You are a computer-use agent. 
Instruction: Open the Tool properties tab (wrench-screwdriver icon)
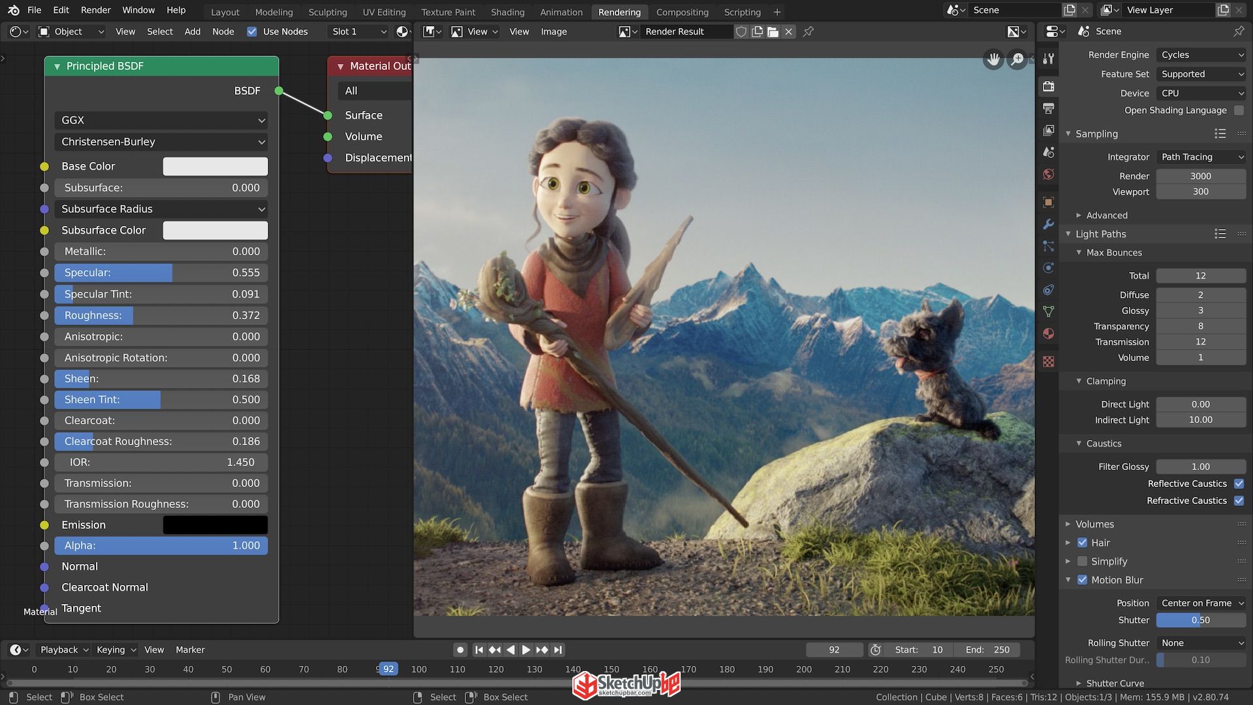click(x=1048, y=59)
